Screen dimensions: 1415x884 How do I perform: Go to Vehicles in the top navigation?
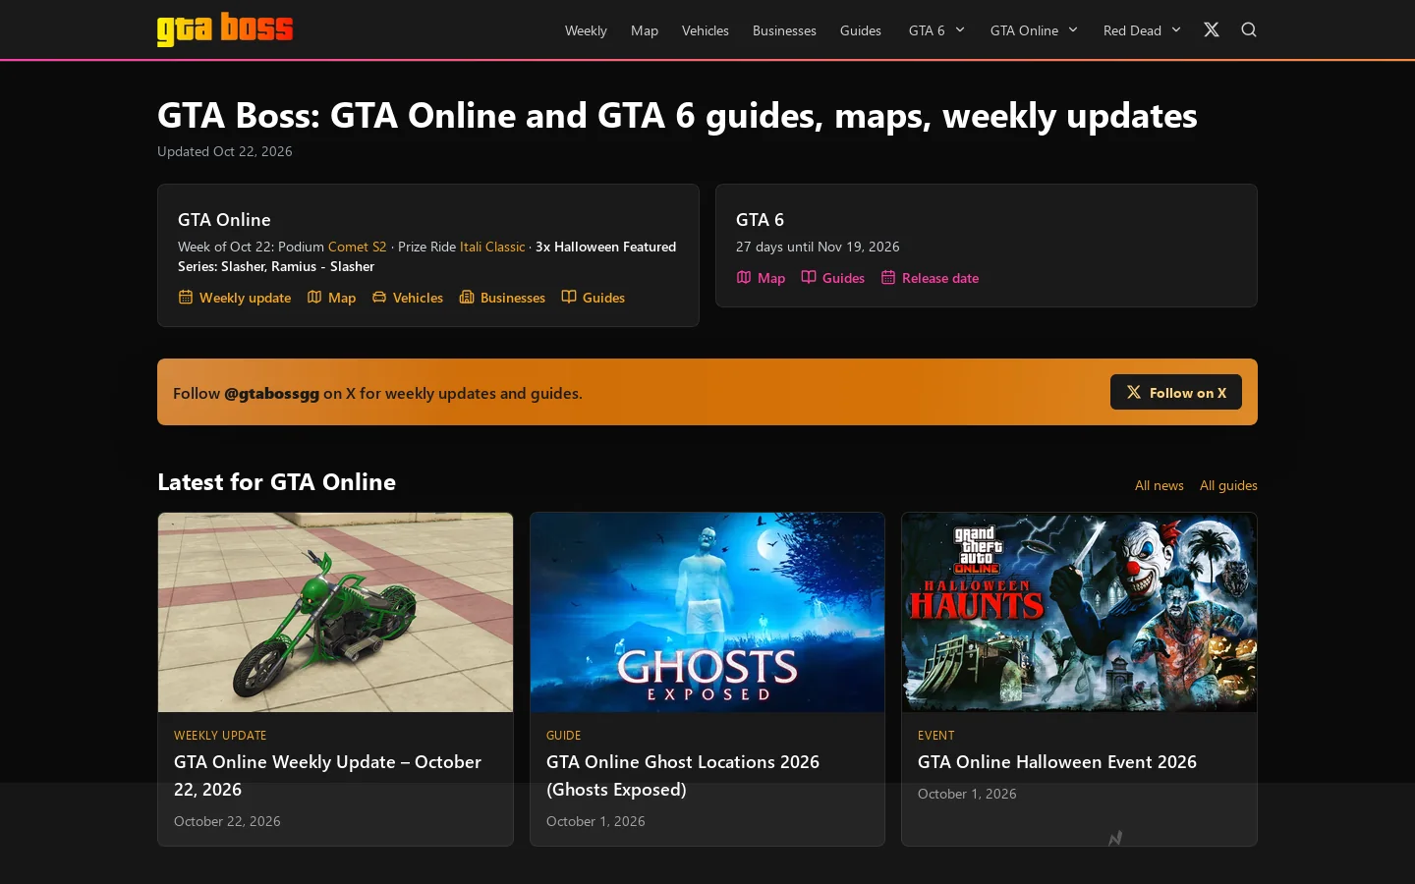tap(706, 30)
